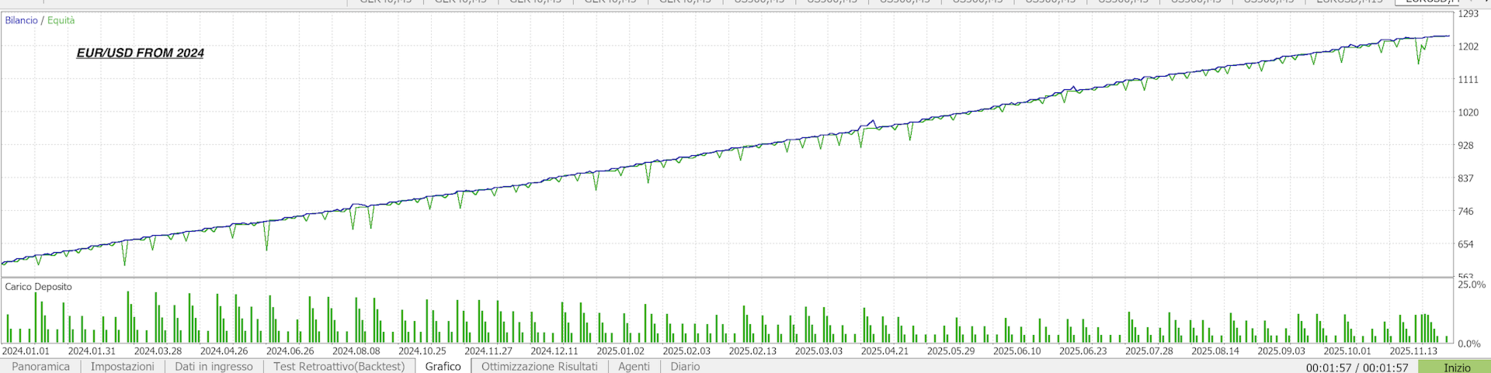Open the Panoramica tab
This screenshot has height=373, width=1491.
(x=40, y=366)
